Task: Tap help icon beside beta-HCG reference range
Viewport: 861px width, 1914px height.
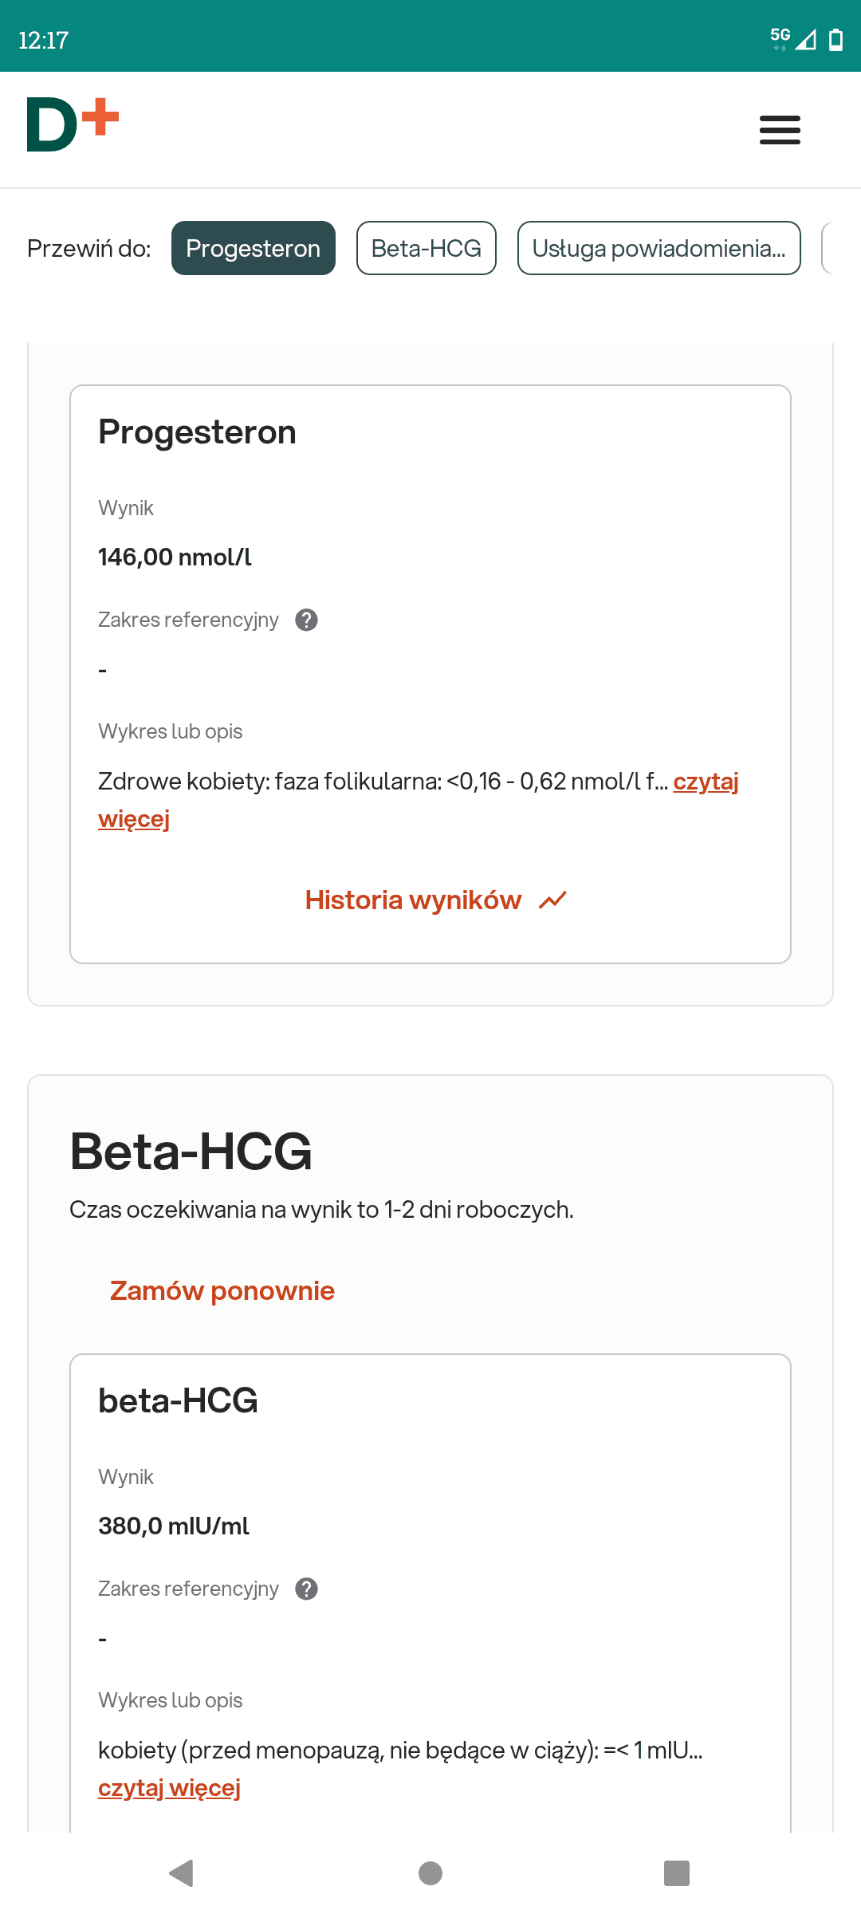Action: 306,1589
